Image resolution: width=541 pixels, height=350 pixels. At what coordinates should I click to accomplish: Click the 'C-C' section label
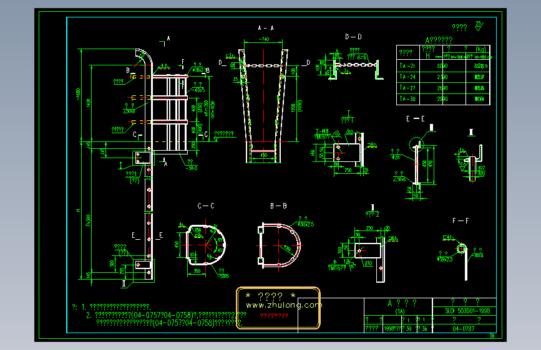tap(206, 206)
